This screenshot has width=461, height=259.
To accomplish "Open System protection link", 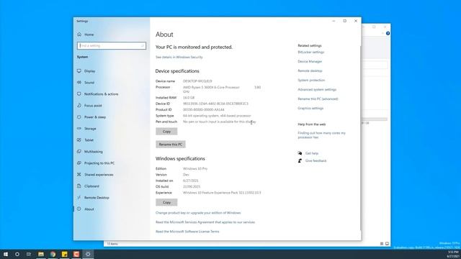I will (x=311, y=80).
